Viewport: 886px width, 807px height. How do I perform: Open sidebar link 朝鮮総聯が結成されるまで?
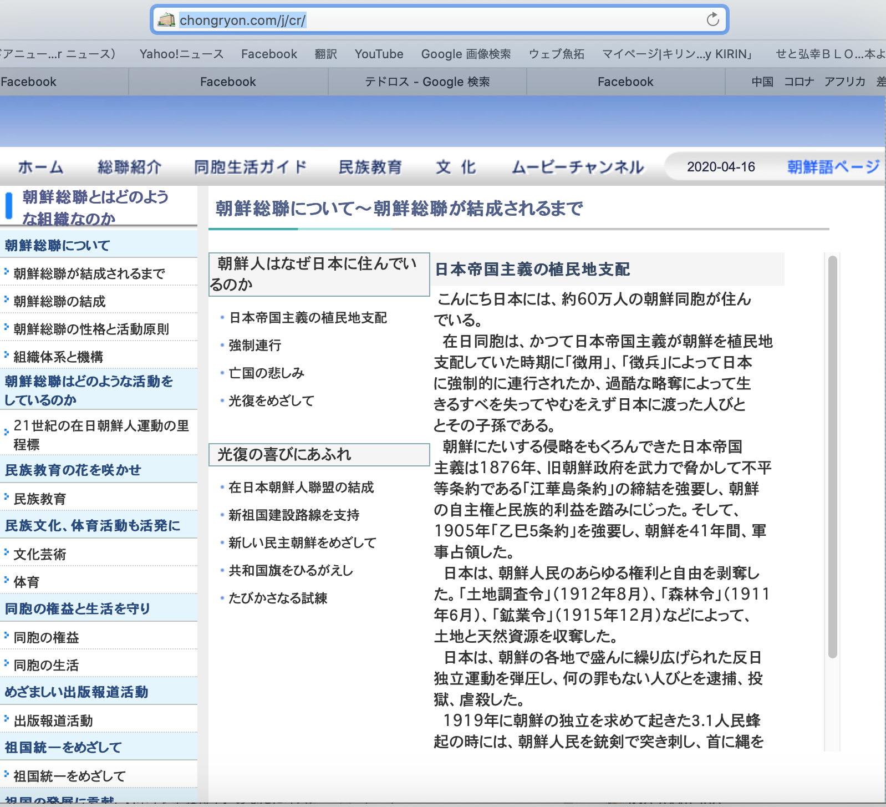click(89, 273)
